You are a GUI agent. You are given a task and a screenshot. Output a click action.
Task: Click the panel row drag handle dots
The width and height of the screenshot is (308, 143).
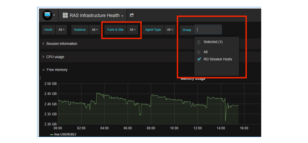coord(40,78)
